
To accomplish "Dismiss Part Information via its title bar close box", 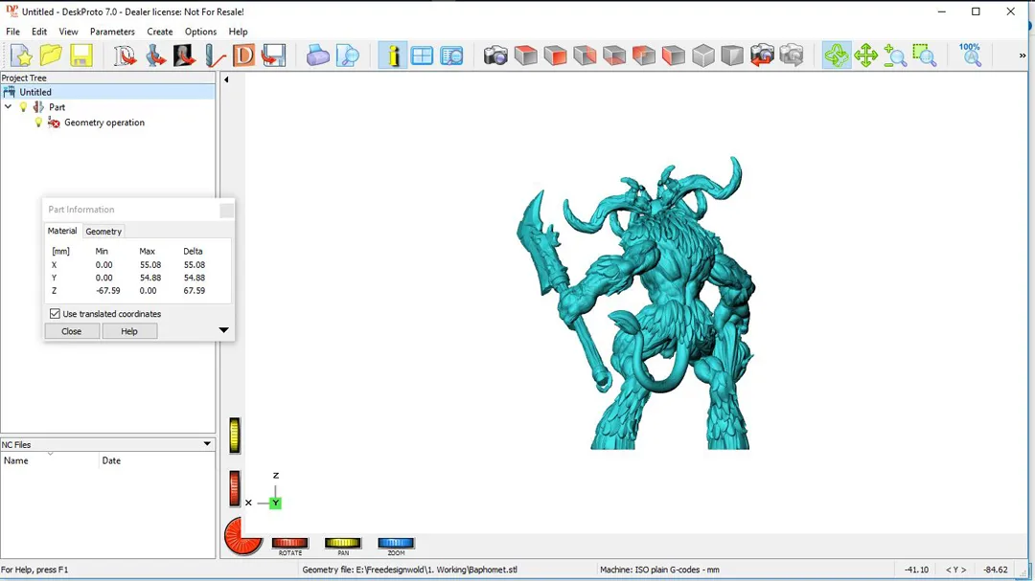I will pyautogui.click(x=226, y=211).
